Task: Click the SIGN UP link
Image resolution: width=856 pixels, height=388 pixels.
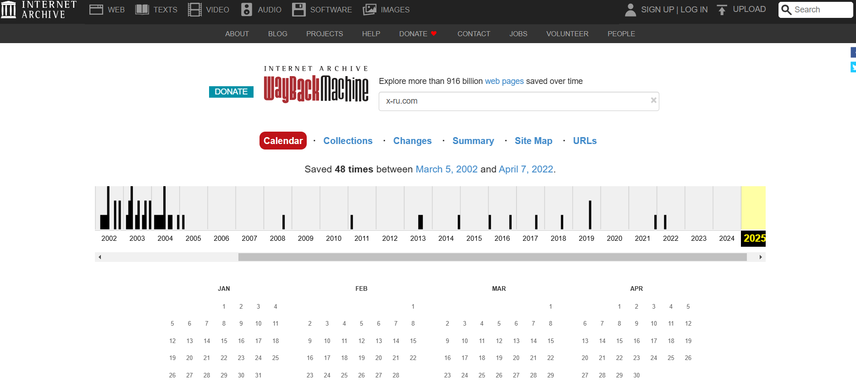Action: click(x=657, y=10)
